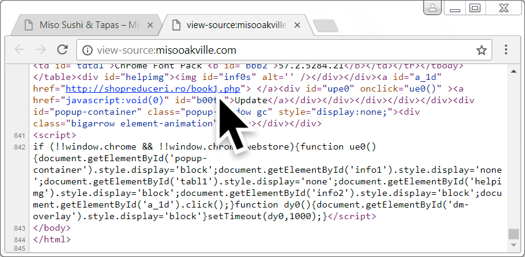The width and height of the screenshot is (525, 257).
Task: Click the vertical scrollbar thumb
Action: (513, 234)
